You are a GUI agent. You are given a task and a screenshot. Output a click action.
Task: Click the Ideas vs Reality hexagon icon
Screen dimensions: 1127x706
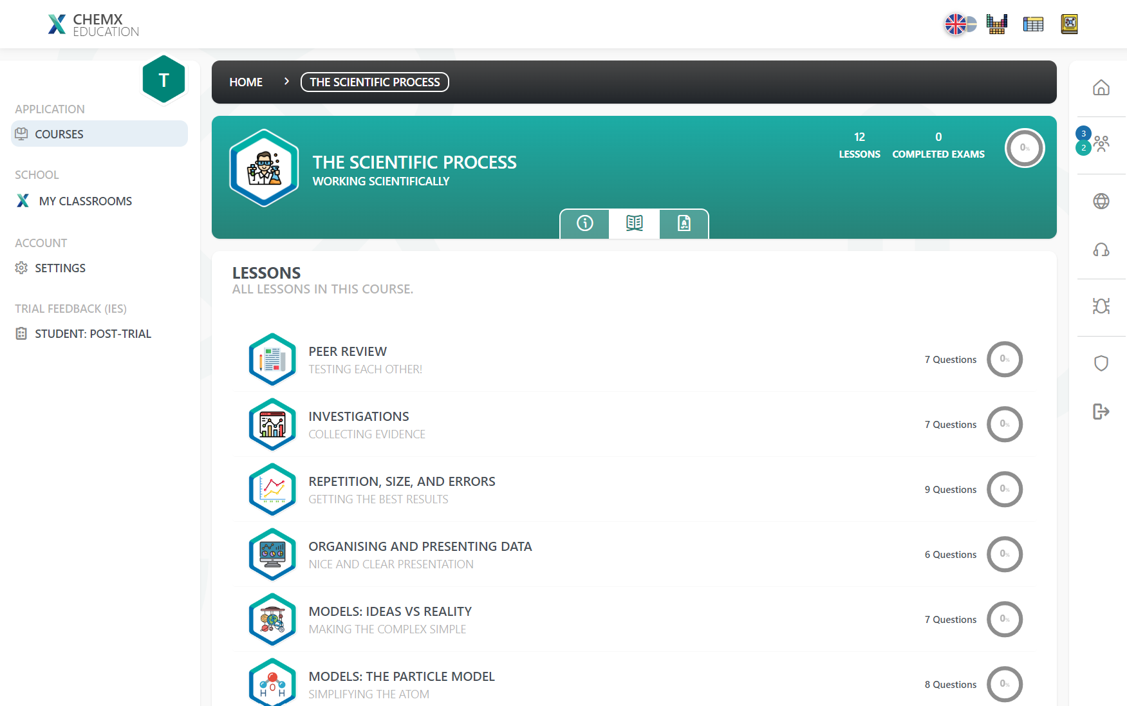coord(272,619)
